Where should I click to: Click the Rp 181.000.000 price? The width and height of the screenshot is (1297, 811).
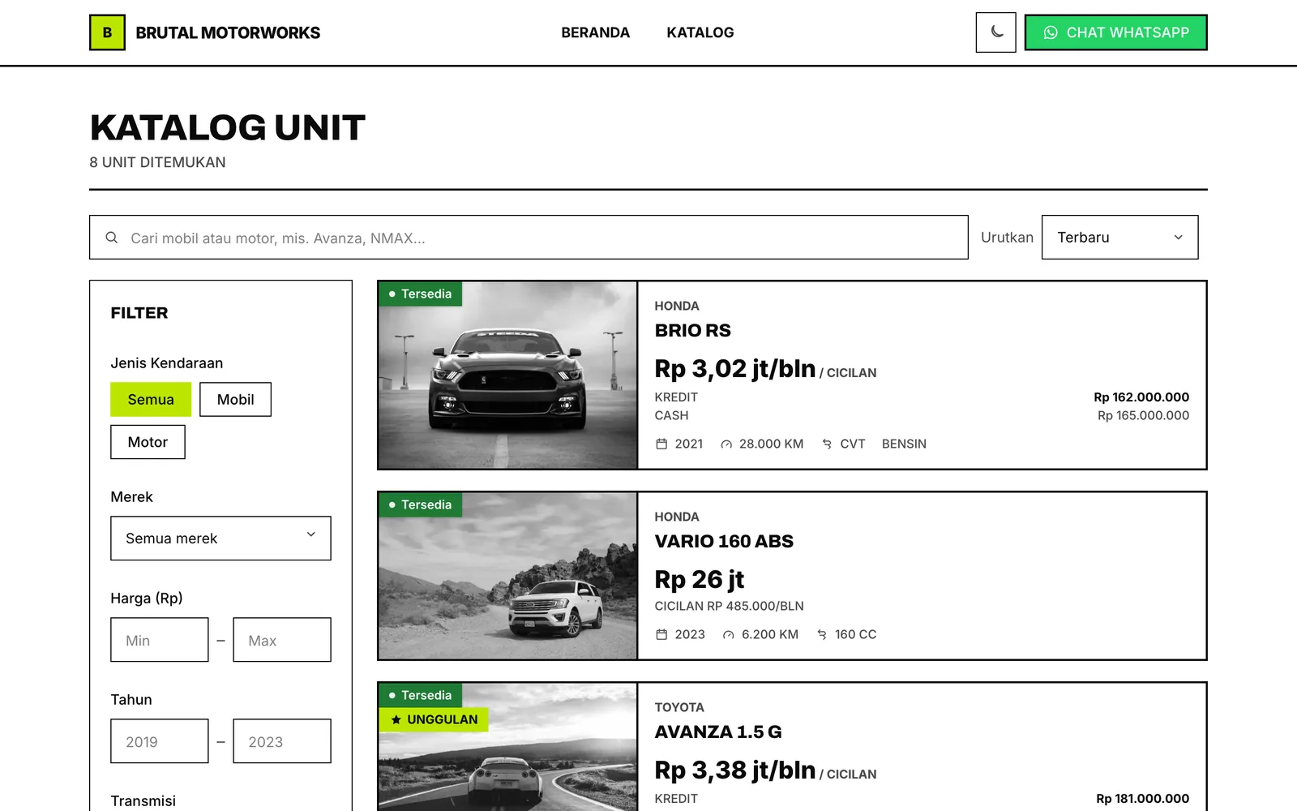click(x=1142, y=799)
